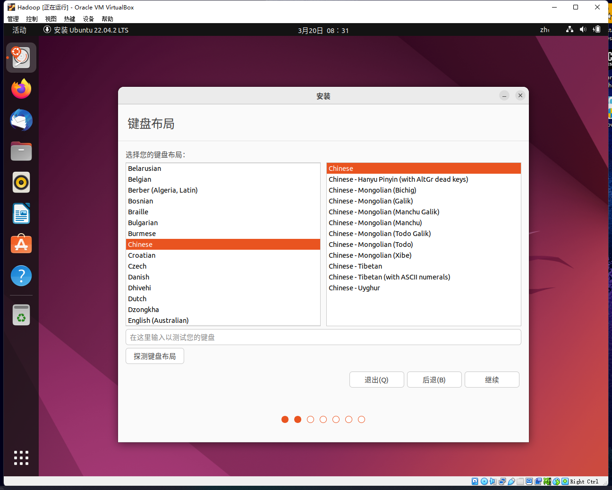Open Rhythmbox music player from the dock

[21, 182]
